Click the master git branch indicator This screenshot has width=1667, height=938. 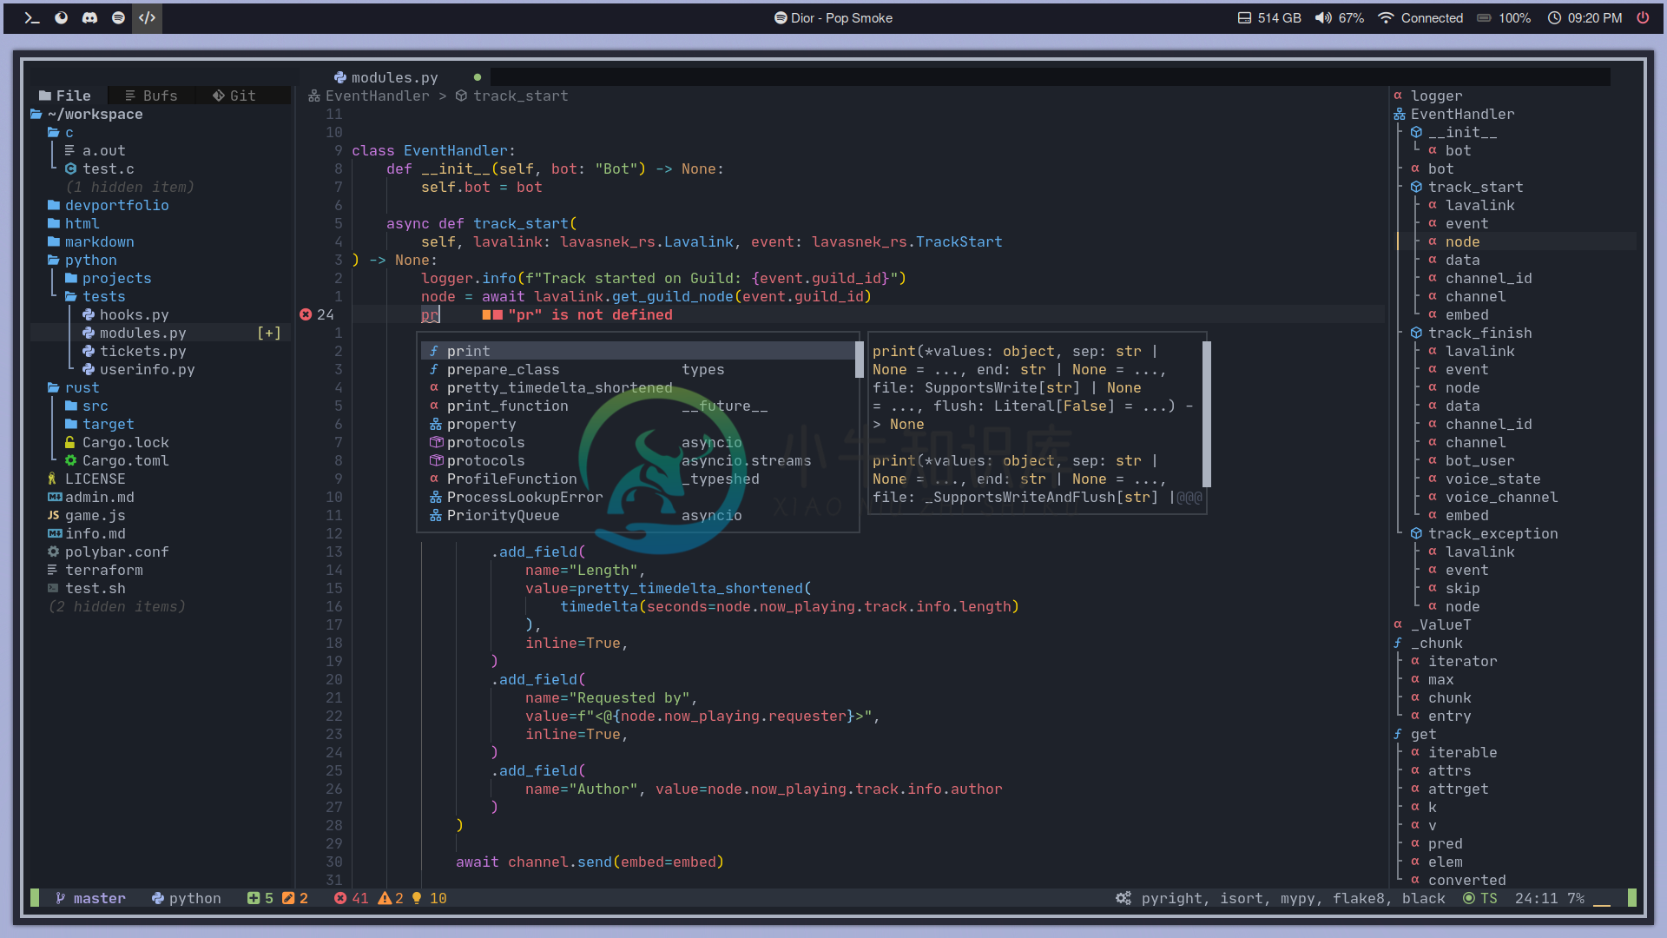tap(90, 898)
